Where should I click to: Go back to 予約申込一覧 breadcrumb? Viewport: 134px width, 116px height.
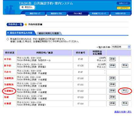15,24
